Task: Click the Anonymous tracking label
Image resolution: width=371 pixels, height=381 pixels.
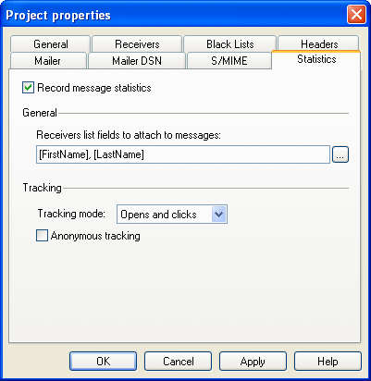Action: coord(95,236)
